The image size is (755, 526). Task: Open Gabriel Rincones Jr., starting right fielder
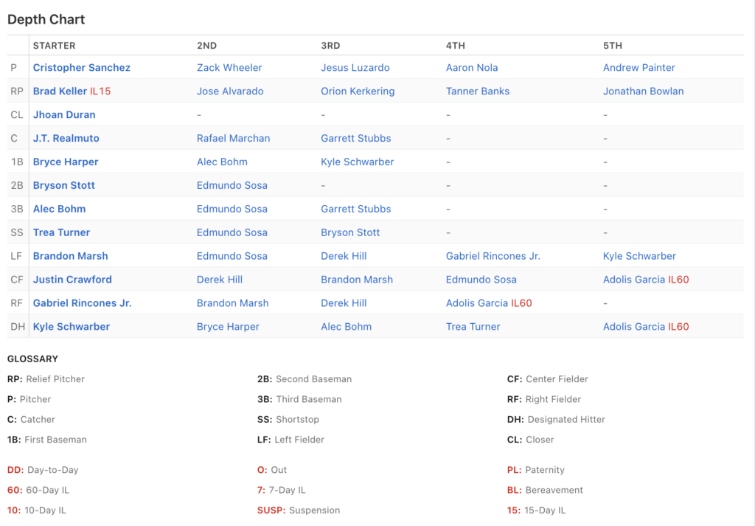(x=82, y=303)
